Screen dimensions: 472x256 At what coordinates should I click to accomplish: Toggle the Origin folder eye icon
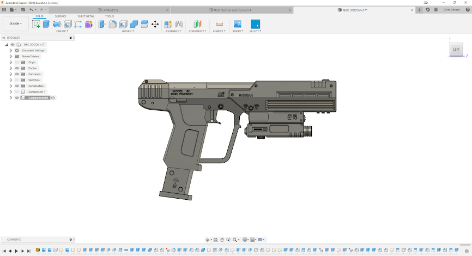point(17,62)
